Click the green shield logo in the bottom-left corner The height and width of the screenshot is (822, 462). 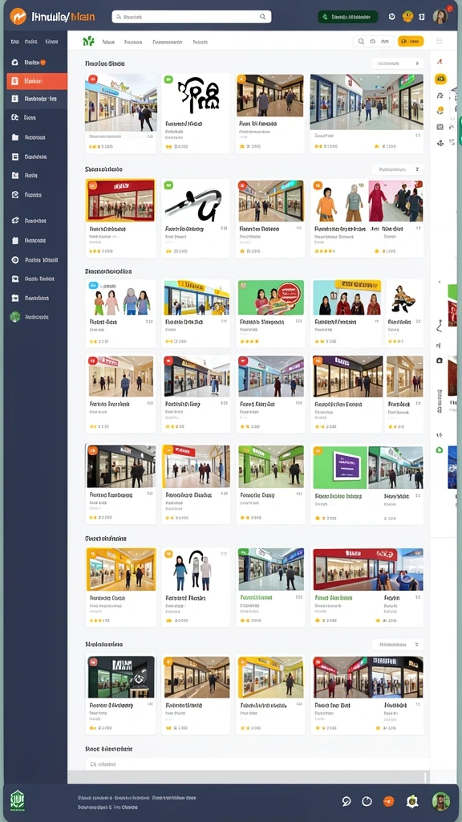[18, 800]
